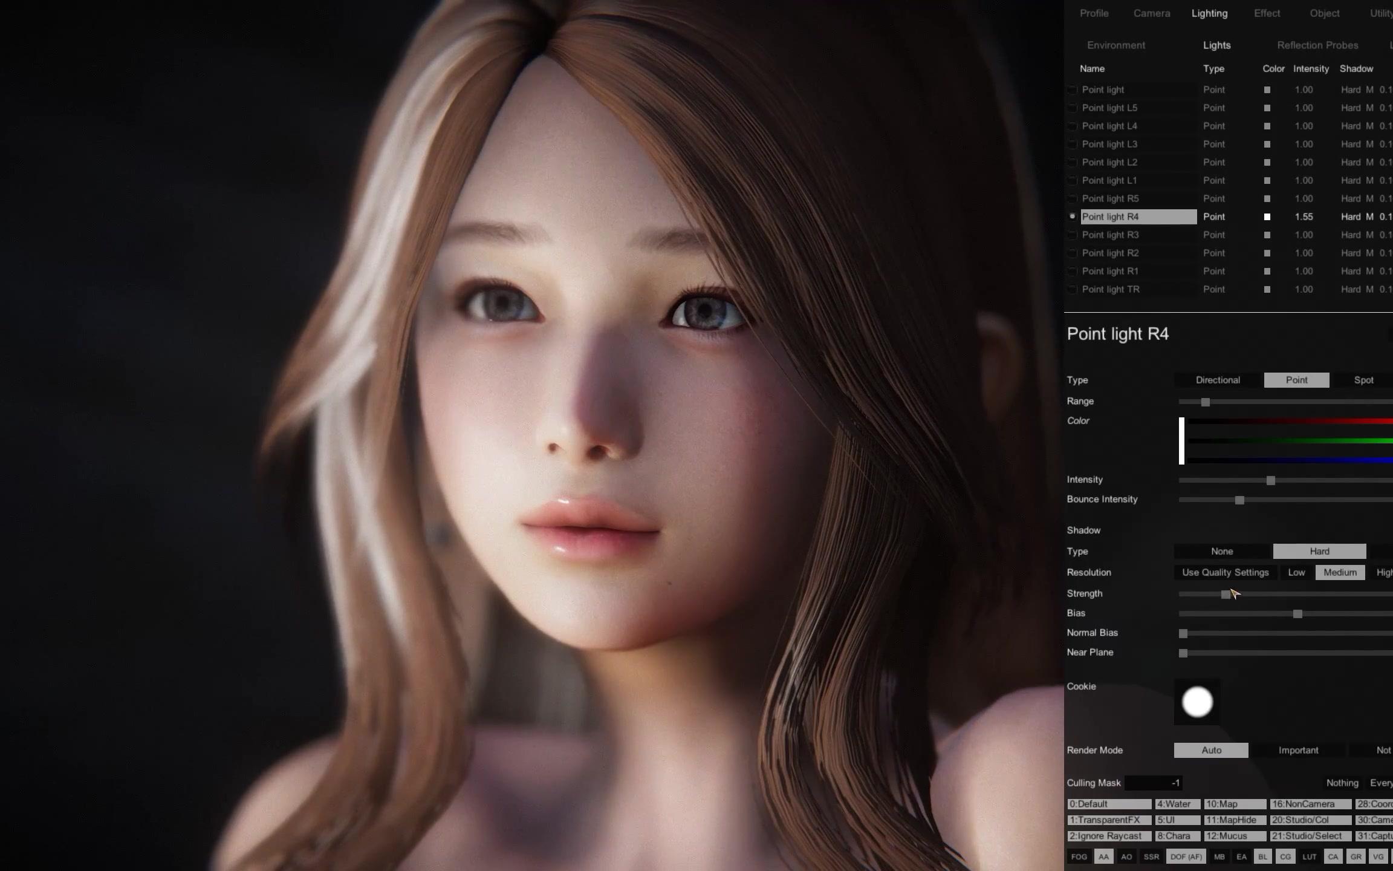Click the 1.55 intensity value of R4
The image size is (1393, 871).
point(1304,217)
